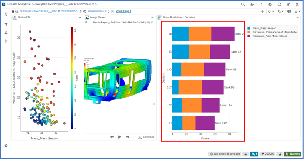Toggle Maximum_Displacement Magnitude legend entry

[272, 32]
